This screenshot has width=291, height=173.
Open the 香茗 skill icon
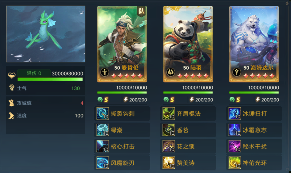click(169, 130)
